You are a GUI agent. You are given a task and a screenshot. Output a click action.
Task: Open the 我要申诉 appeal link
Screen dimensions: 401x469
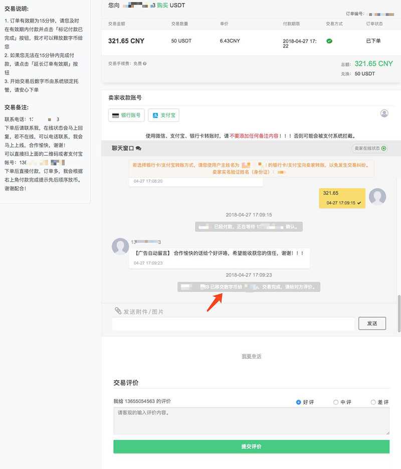(x=251, y=356)
